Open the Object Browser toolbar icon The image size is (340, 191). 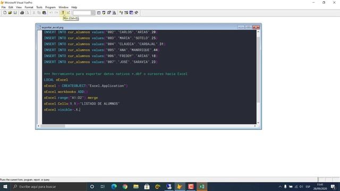[126, 13]
